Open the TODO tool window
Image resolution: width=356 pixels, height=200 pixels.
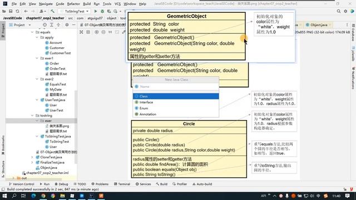(80, 184)
